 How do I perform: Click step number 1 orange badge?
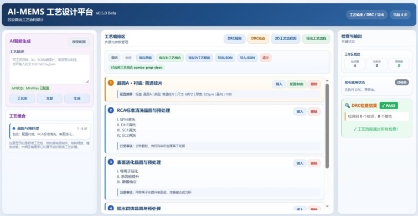click(111, 83)
